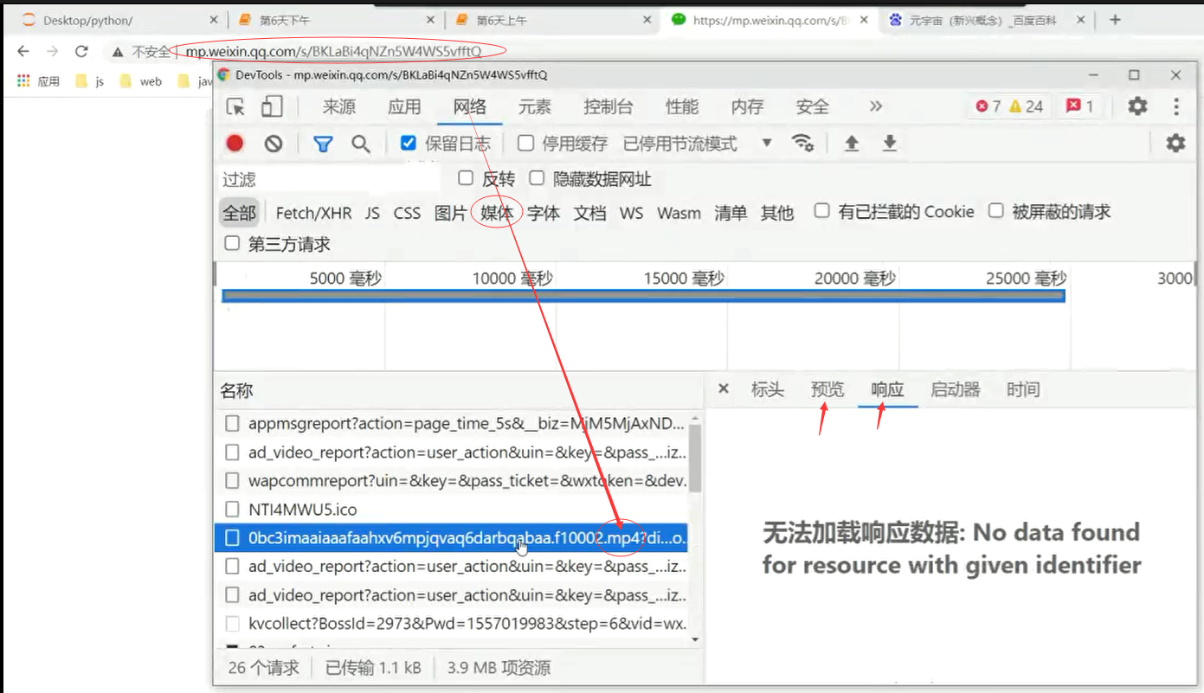Close the request details pane

point(724,389)
